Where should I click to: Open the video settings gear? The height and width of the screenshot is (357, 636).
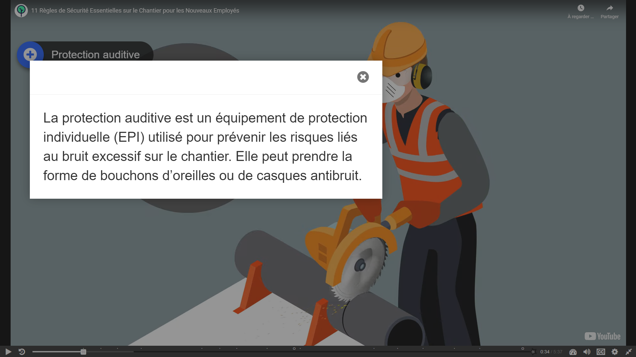tap(615, 352)
